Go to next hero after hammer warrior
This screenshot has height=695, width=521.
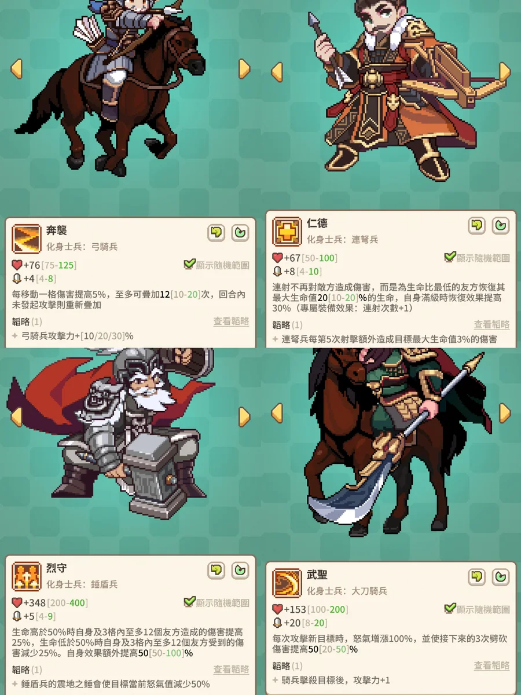point(244,416)
